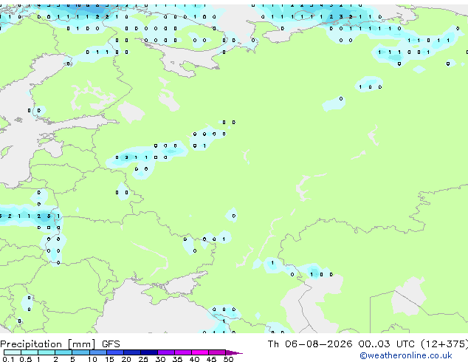Select the 45–50 mm legend swatch
The width and height of the screenshot is (468, 362).
point(217,352)
